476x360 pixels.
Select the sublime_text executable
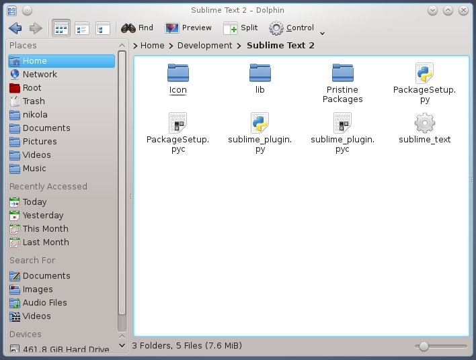pyautogui.click(x=424, y=128)
